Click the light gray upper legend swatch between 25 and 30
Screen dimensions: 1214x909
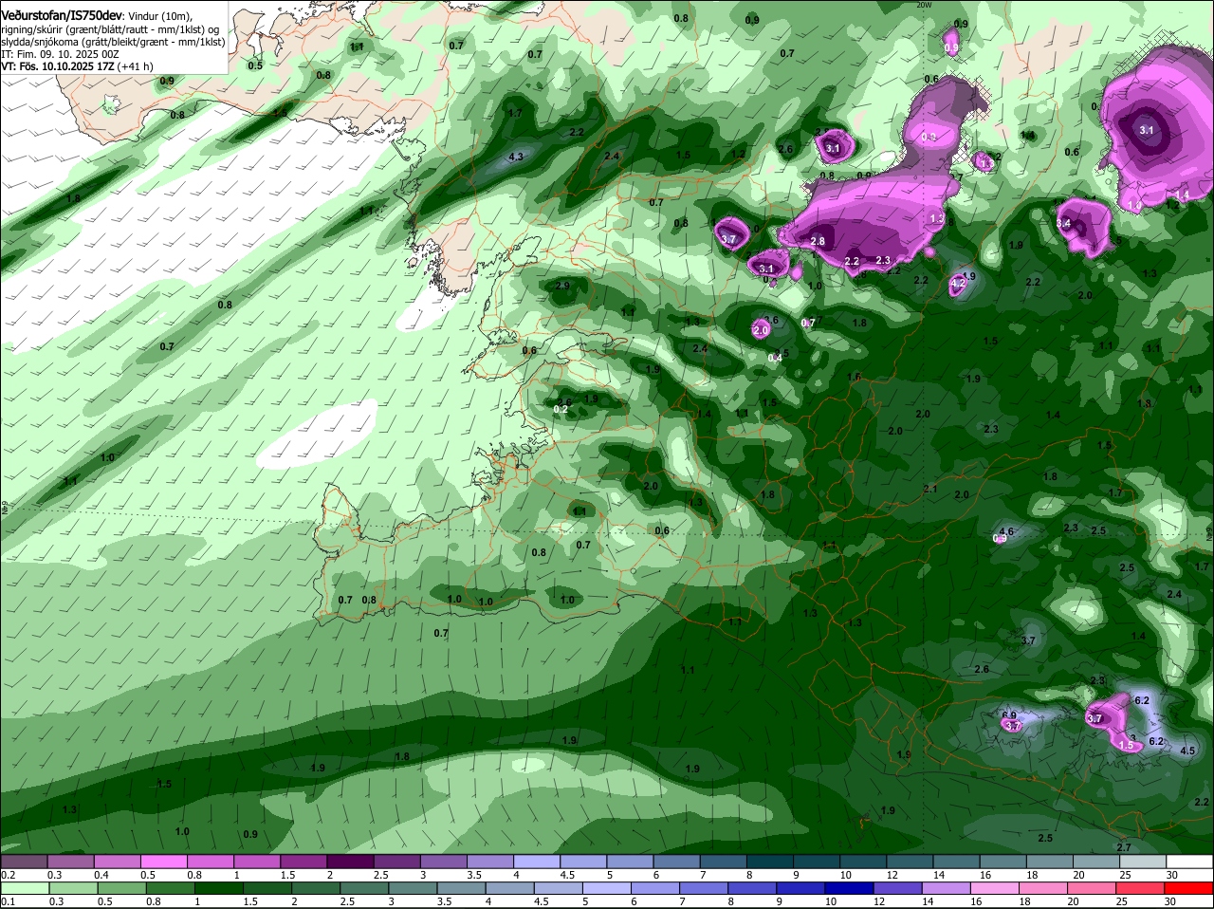1143,862
